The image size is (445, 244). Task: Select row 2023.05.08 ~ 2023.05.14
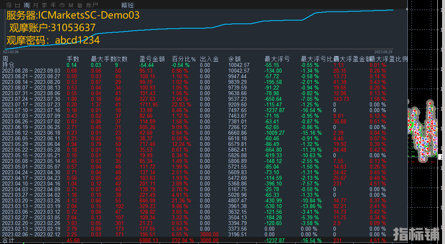[31, 161]
